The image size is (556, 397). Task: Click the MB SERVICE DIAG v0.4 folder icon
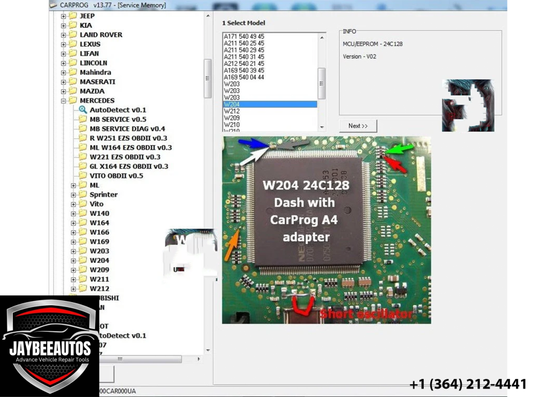point(83,129)
